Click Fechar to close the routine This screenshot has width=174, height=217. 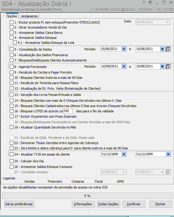(x=160, y=204)
